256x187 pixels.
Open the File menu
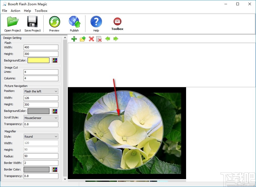4,11
